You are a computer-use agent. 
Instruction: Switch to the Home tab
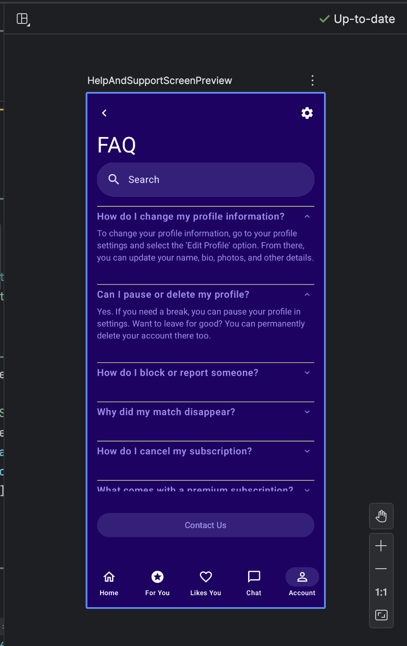109,583
